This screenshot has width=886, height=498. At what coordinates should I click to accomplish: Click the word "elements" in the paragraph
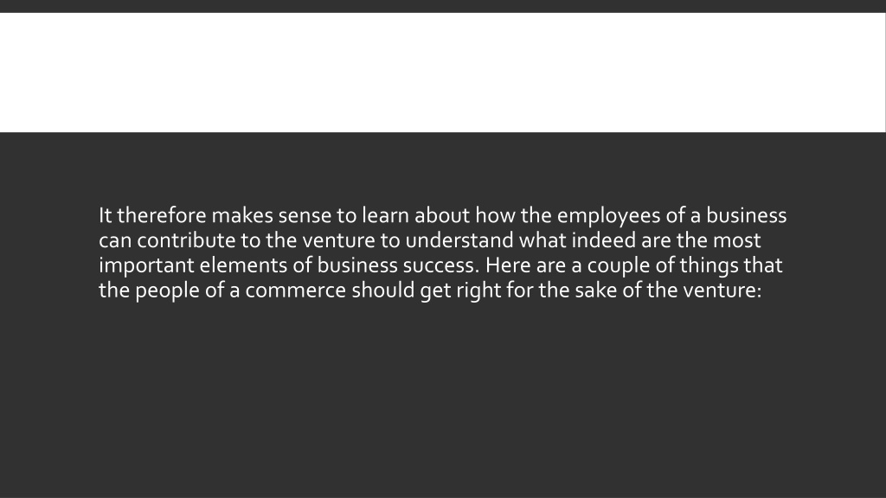(x=243, y=266)
